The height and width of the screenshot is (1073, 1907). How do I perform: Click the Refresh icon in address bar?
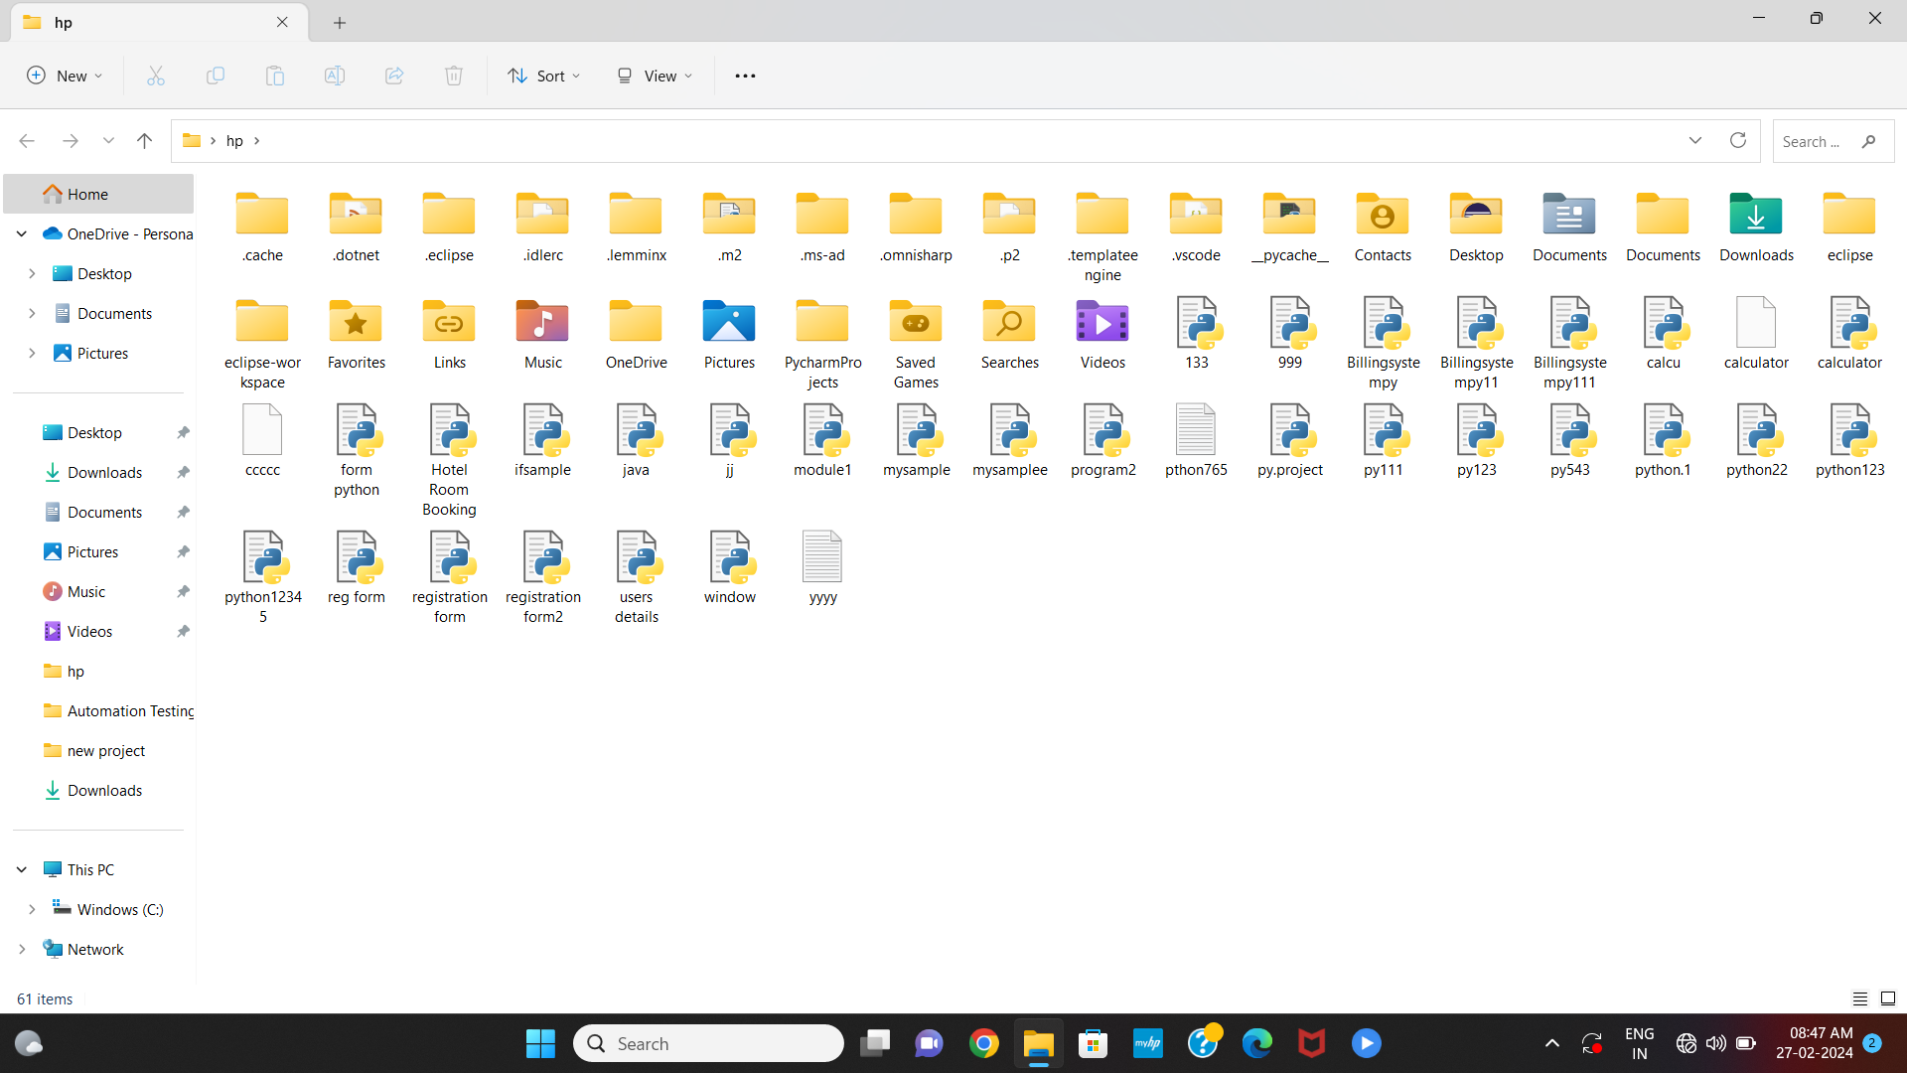(1737, 140)
